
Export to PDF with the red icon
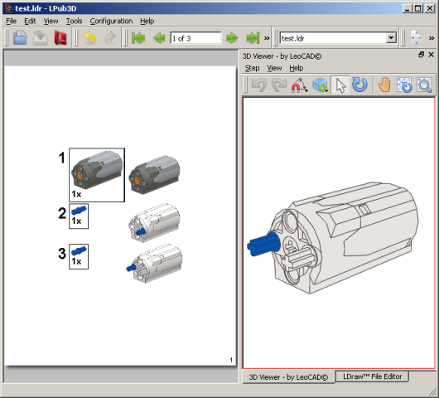click(x=60, y=38)
